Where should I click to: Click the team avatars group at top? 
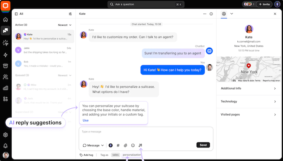249,4
